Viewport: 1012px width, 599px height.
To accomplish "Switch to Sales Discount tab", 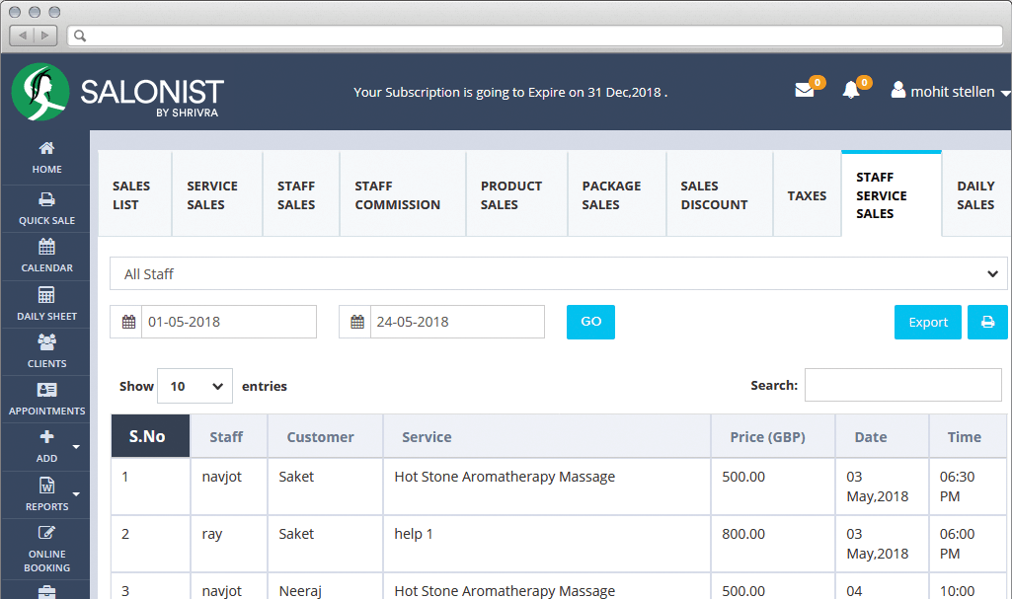I will (719, 194).
